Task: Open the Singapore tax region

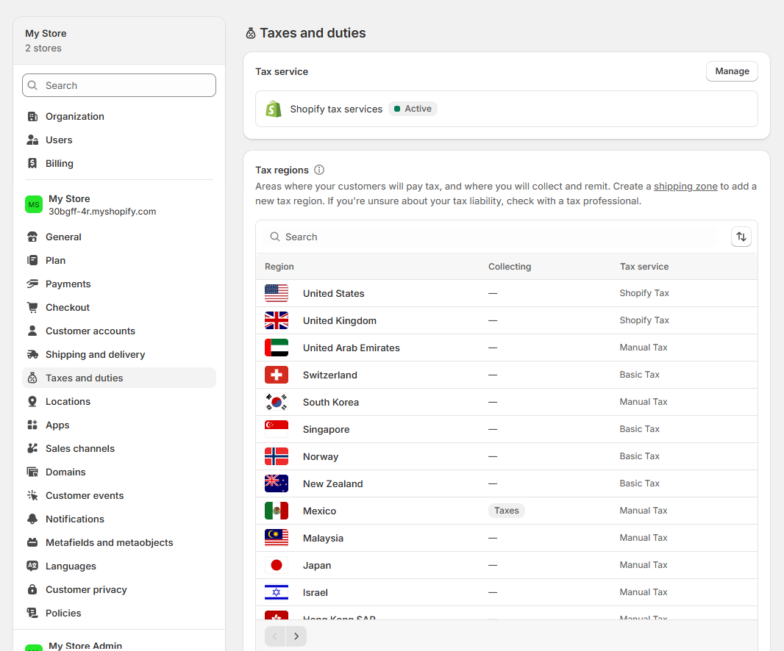Action: click(507, 429)
